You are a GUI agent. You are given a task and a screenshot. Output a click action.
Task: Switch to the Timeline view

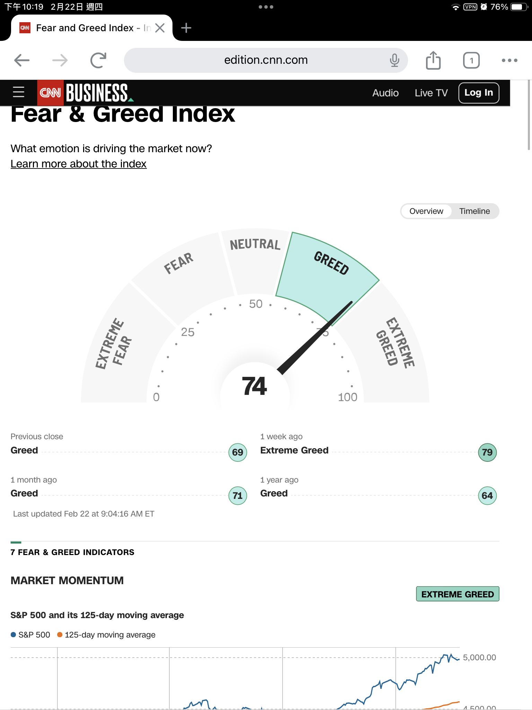475,211
